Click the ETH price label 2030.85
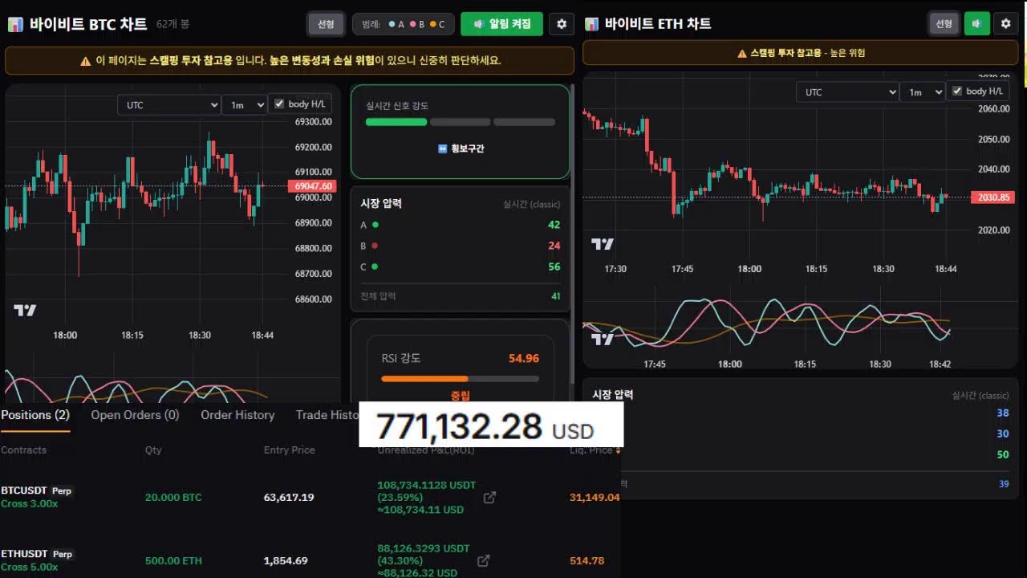 click(x=992, y=197)
